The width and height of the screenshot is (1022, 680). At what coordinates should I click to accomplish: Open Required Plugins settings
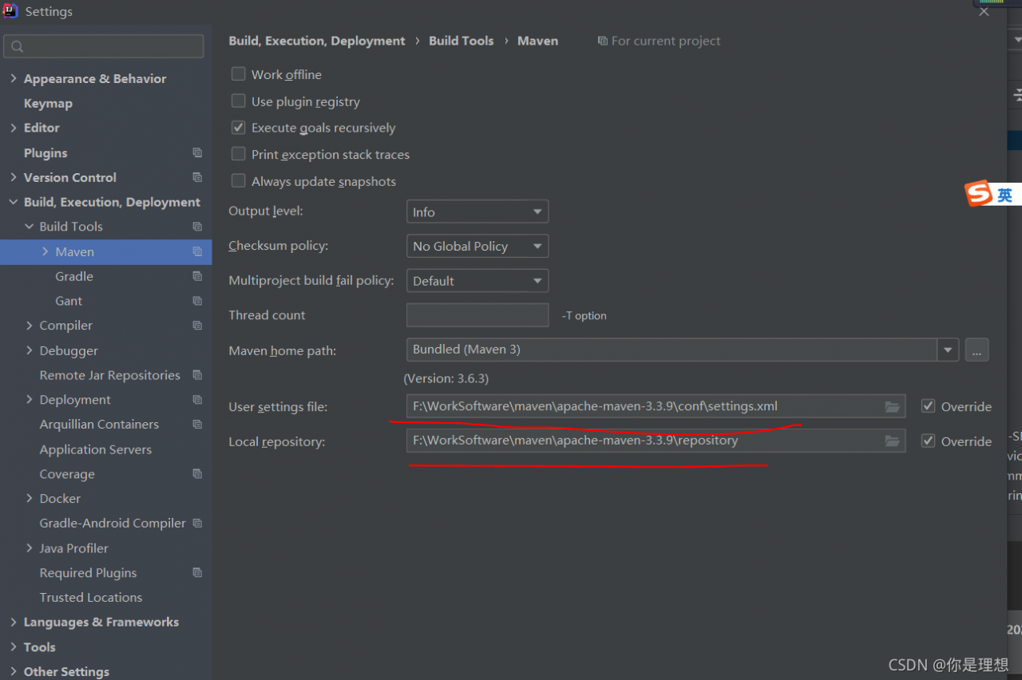88,573
